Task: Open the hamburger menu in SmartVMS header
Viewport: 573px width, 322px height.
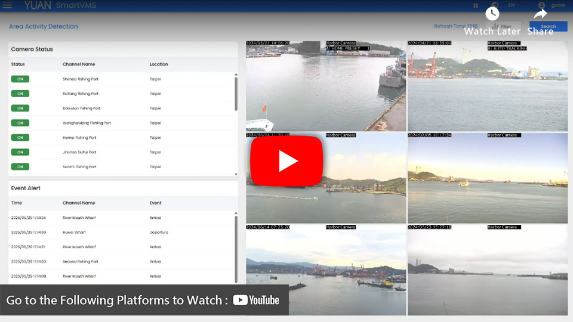Action: (7, 5)
